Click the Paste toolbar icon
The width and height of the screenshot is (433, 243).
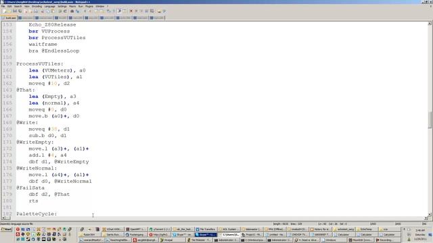[53, 11]
